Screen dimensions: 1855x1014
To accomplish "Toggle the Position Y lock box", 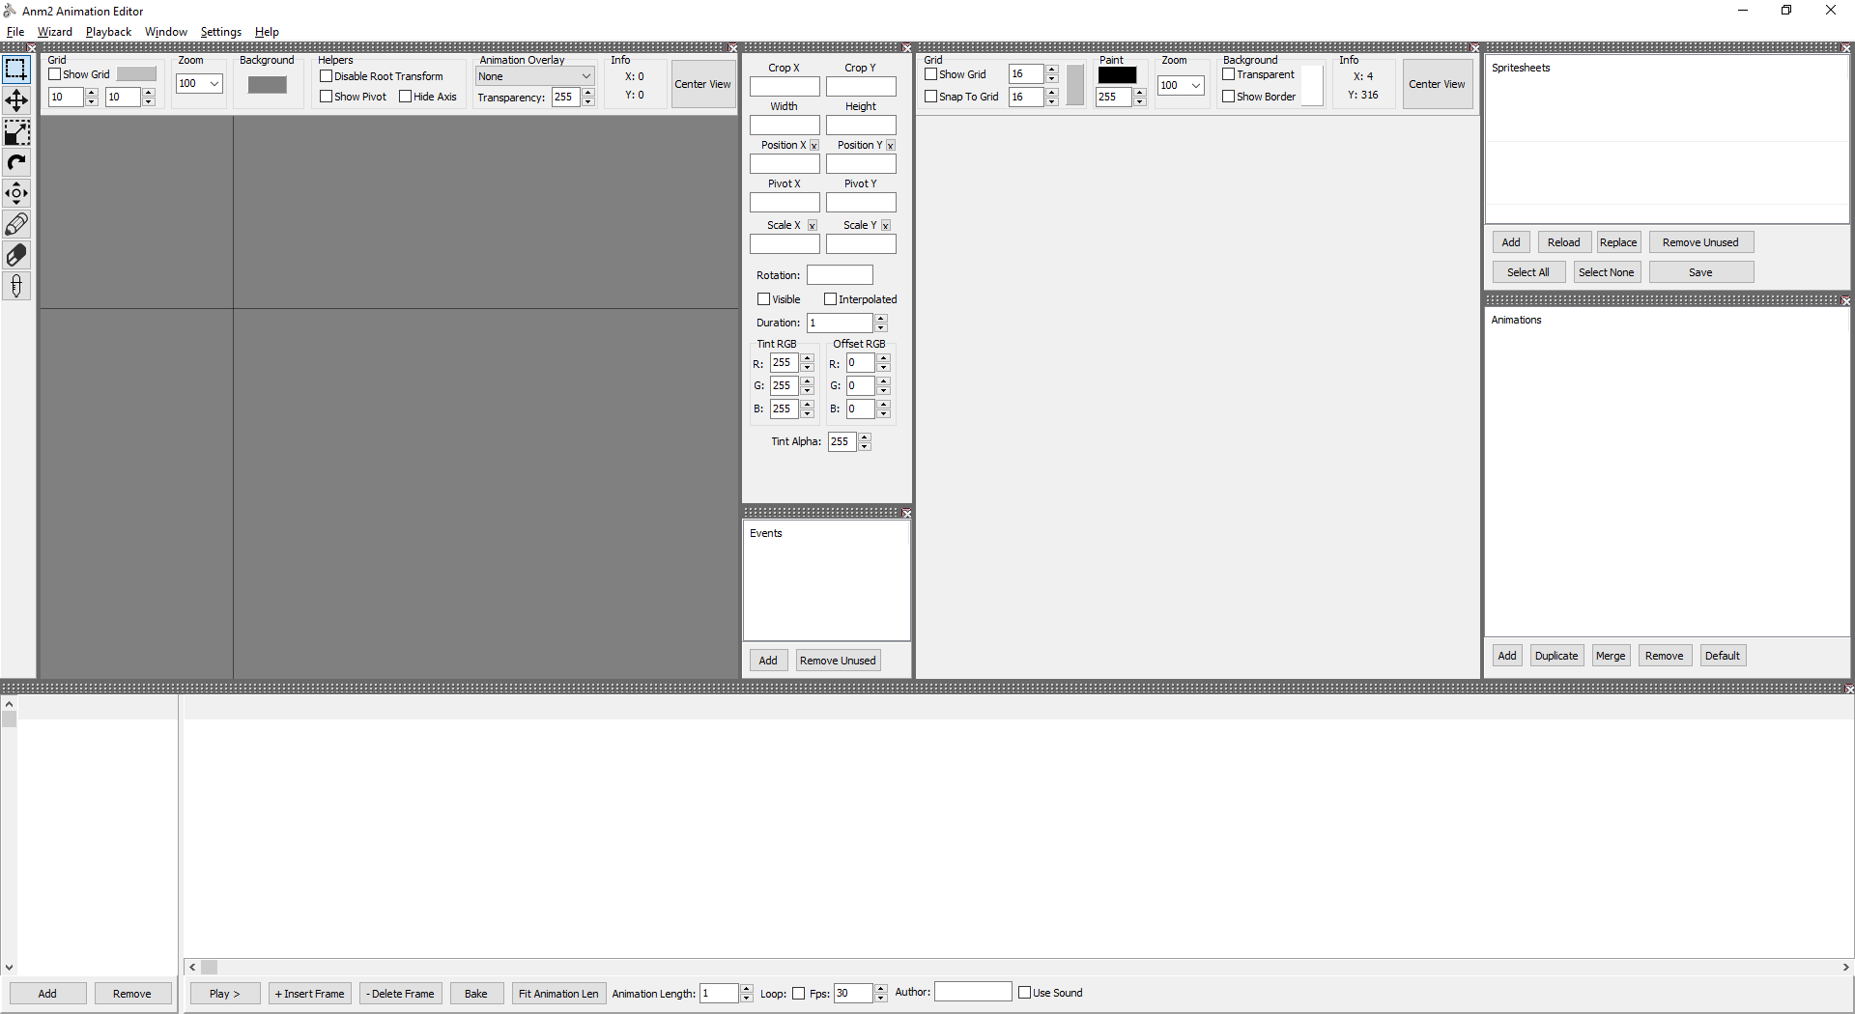I will tap(891, 146).
